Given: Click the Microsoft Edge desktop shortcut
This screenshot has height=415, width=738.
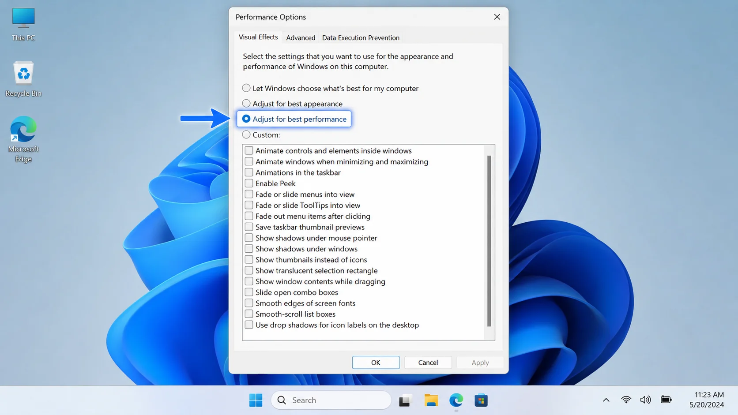Looking at the screenshot, I should pos(23,139).
